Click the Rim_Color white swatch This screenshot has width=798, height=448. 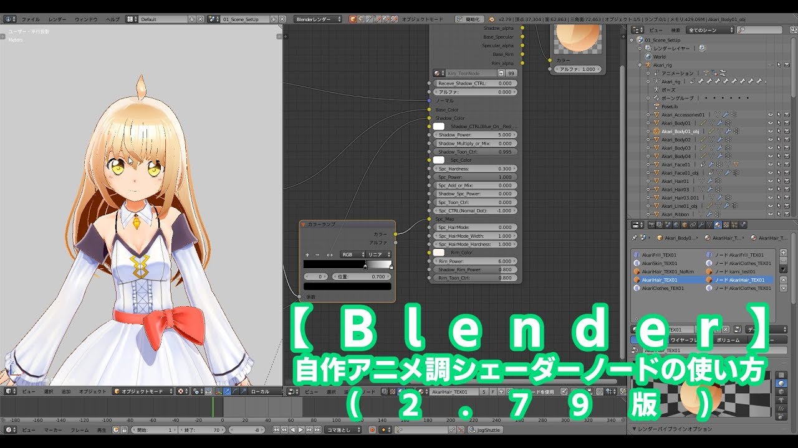coord(439,253)
